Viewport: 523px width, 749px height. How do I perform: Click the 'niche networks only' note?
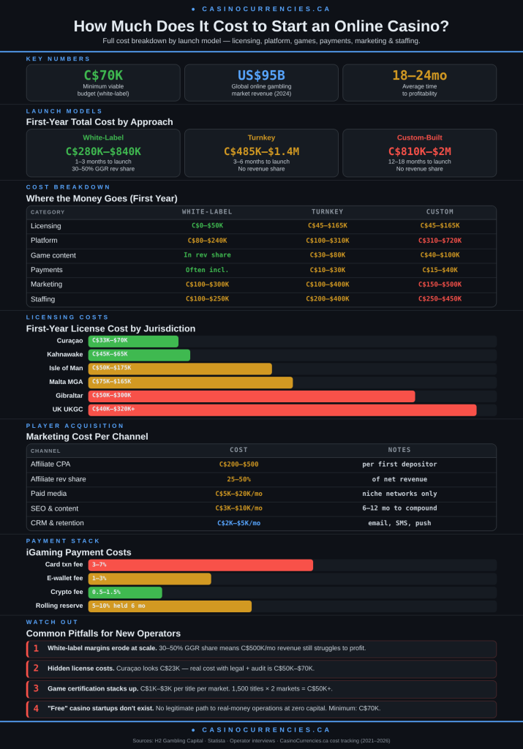pyautogui.click(x=399, y=494)
